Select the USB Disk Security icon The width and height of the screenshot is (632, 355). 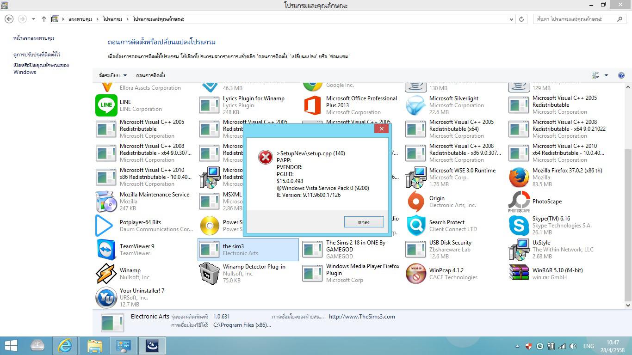pos(415,250)
